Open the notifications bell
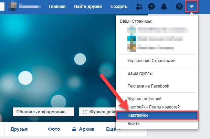210x139 pixels. (164, 7)
